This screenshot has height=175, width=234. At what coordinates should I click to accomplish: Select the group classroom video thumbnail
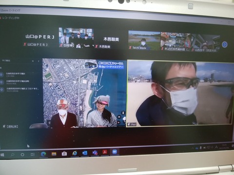pos(77,37)
